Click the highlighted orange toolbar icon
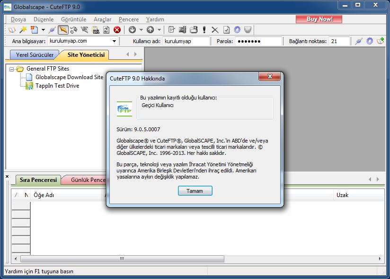 (x=63, y=30)
